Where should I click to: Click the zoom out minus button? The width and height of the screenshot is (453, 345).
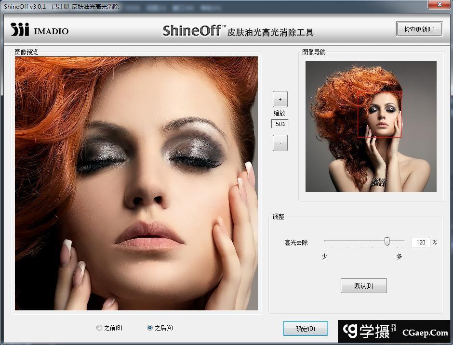point(280,143)
